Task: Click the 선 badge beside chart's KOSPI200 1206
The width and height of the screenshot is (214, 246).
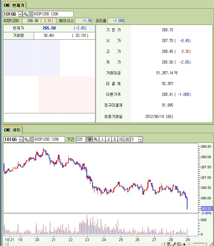Action: point(32,139)
